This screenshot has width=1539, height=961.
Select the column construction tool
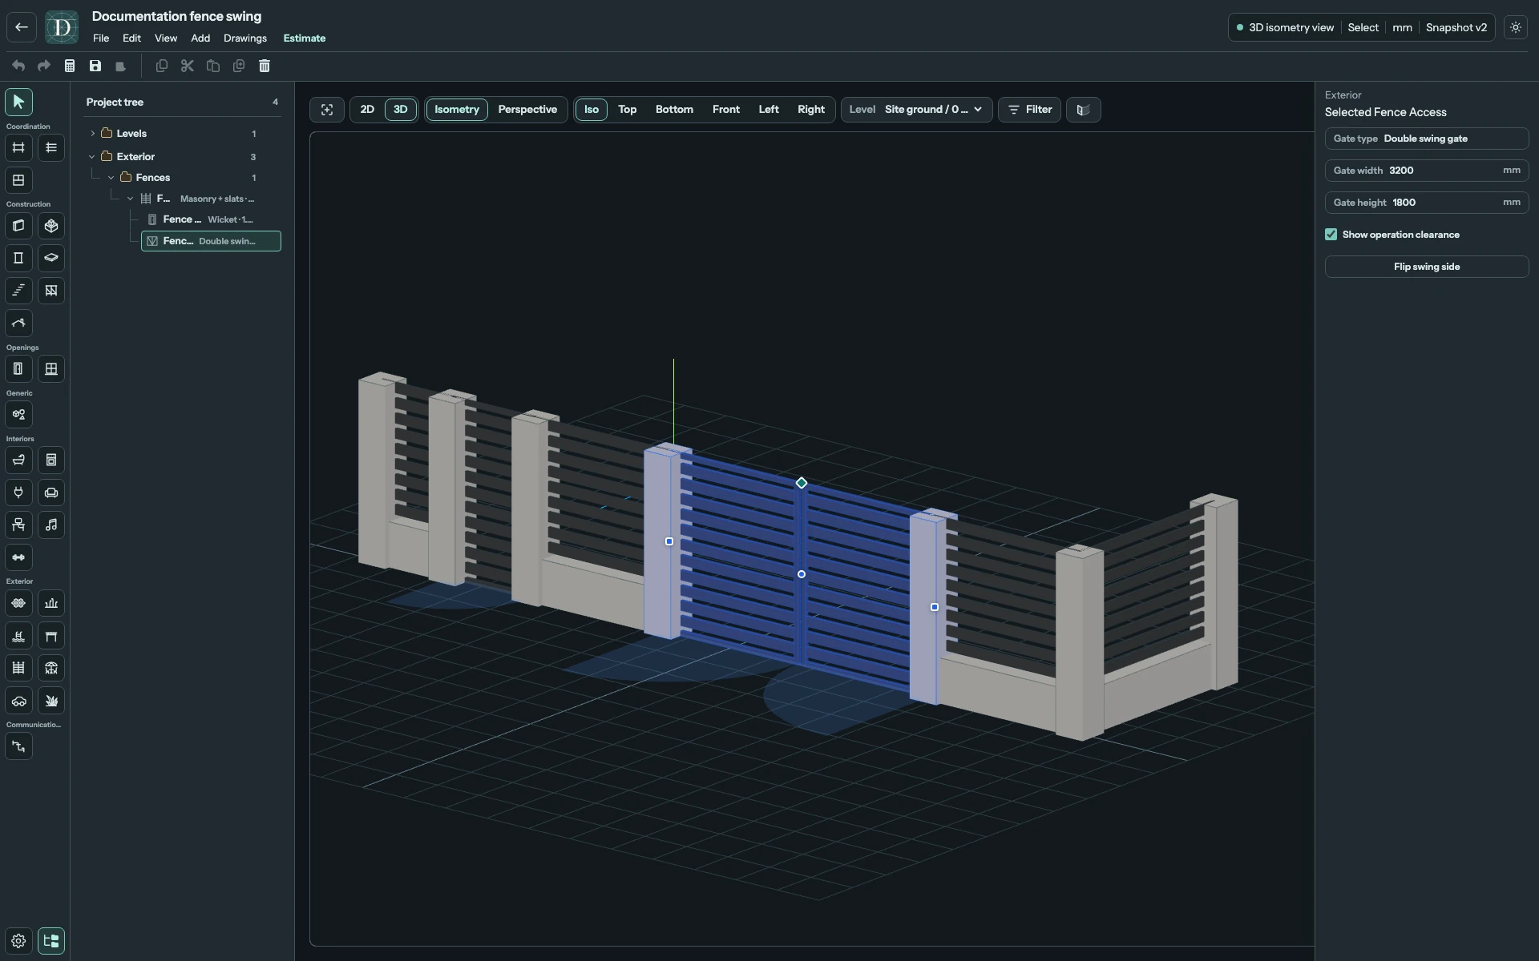pos(18,258)
